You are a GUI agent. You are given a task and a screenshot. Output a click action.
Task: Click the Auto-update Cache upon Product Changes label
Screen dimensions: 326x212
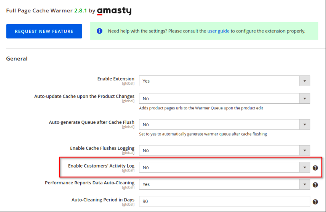[x=84, y=97]
